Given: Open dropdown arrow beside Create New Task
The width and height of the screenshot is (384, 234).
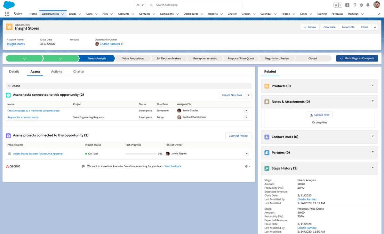Looking at the screenshot, I should [249, 95].
